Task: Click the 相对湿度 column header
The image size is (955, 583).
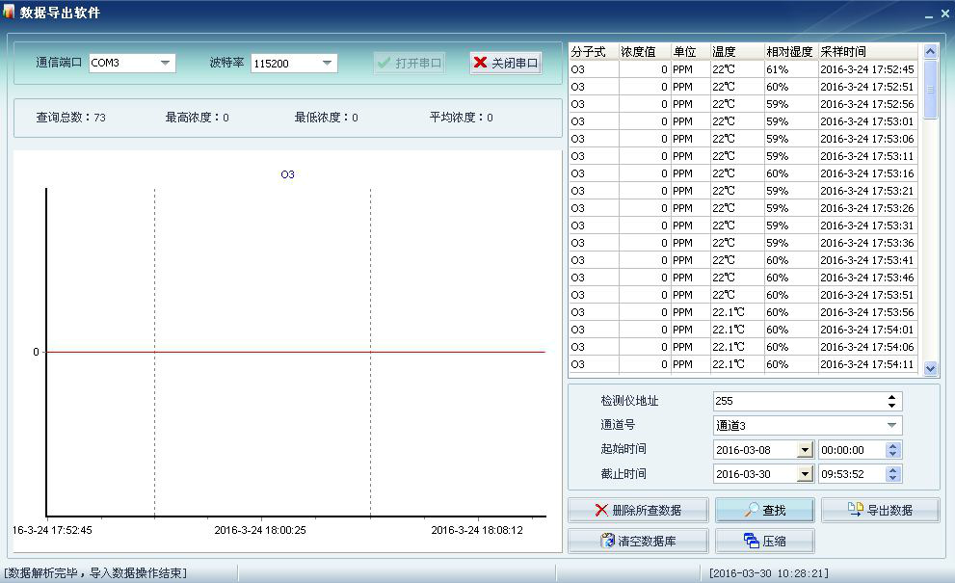Action: pyautogui.click(x=790, y=52)
